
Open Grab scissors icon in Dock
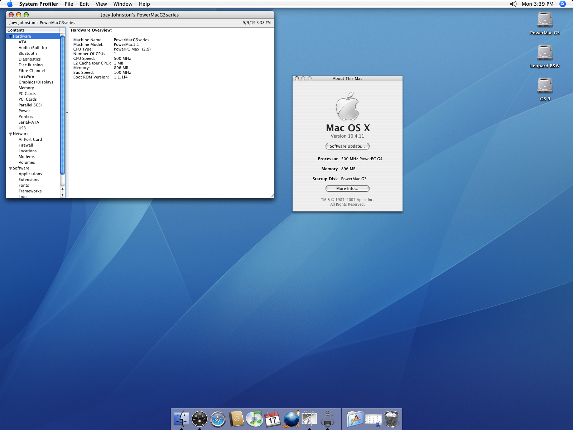[309, 419]
